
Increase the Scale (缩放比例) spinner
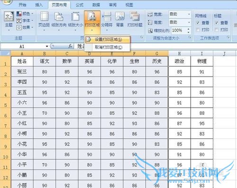[189, 29]
